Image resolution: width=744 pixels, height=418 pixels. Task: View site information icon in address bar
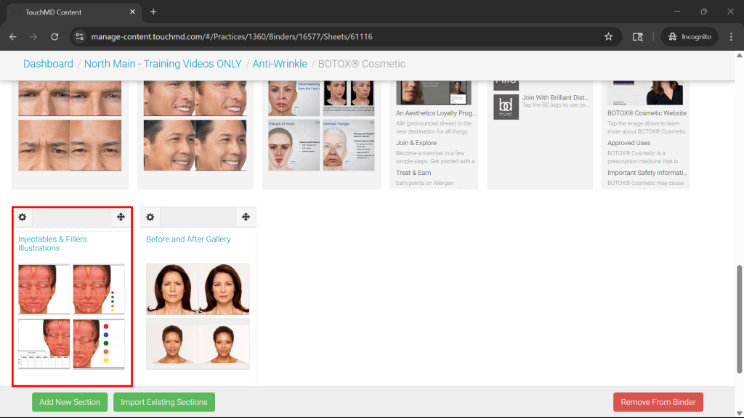point(80,36)
